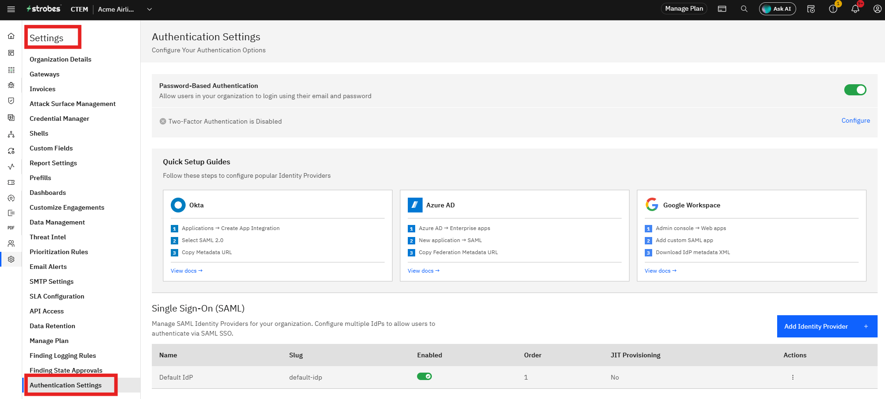Open the users icon in left rail
The height and width of the screenshot is (399, 885).
click(x=11, y=243)
